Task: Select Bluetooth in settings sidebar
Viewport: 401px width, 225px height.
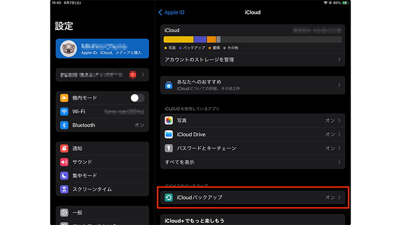Action: pyautogui.click(x=102, y=125)
